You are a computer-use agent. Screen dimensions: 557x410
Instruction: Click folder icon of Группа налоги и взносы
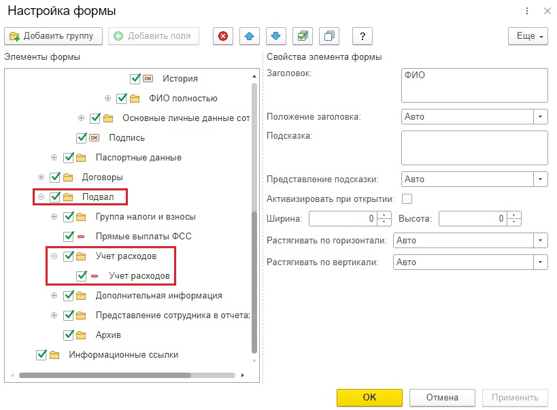(81, 217)
